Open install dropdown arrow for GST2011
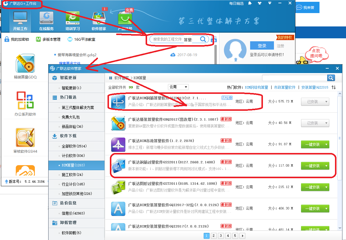The image size is (346, 240). pos(326,187)
